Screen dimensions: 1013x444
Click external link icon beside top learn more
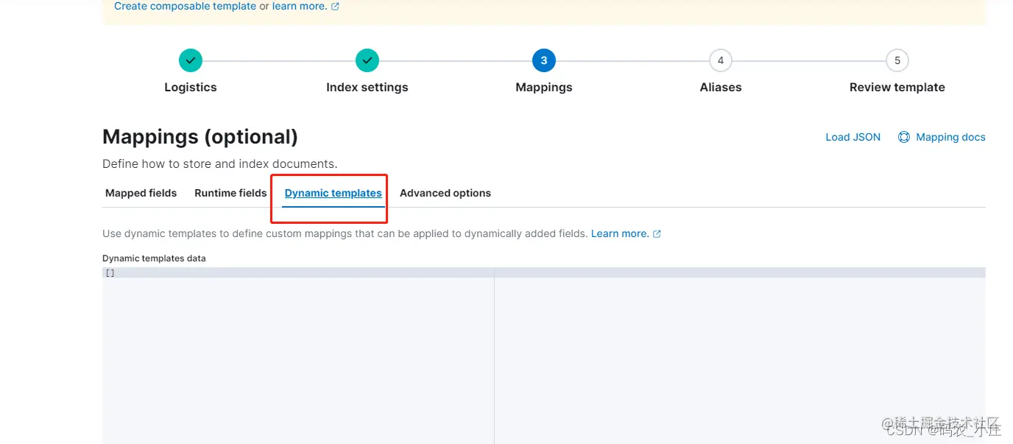click(x=336, y=7)
